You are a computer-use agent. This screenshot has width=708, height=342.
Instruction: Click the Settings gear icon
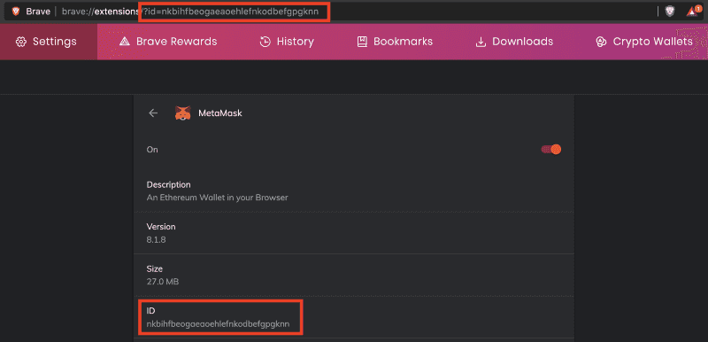tap(20, 42)
